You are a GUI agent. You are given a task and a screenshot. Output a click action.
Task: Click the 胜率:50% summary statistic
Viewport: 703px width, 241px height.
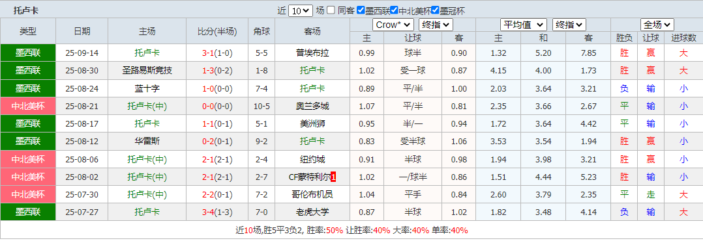click(325, 231)
